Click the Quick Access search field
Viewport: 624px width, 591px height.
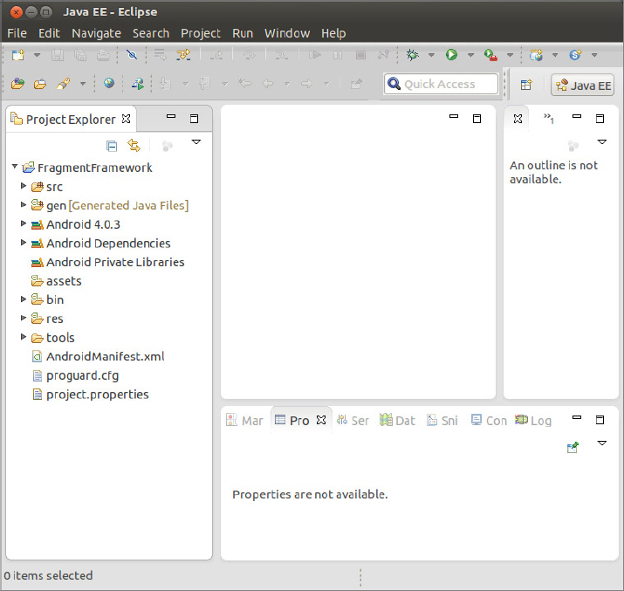442,84
